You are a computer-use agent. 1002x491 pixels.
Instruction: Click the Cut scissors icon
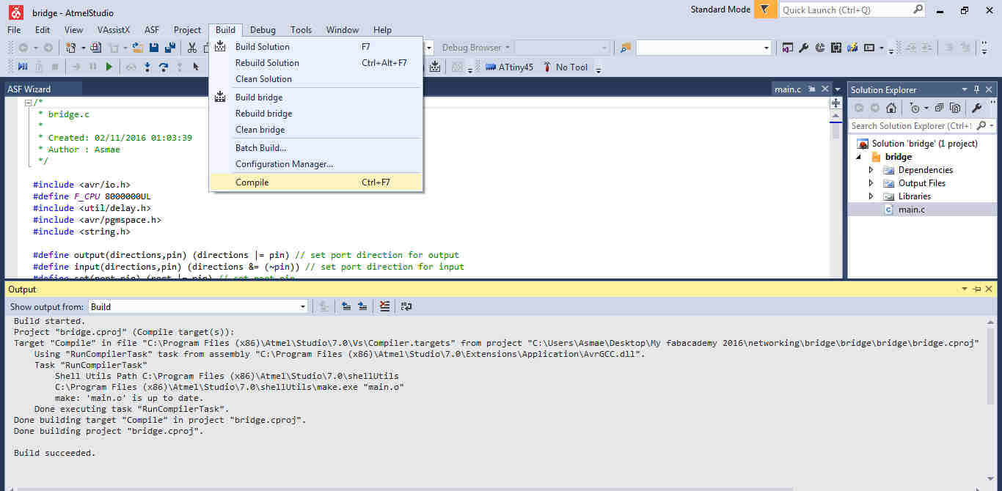pyautogui.click(x=192, y=48)
